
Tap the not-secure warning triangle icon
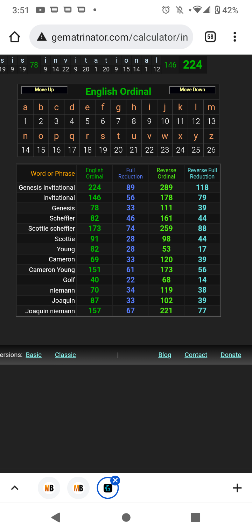coord(42,37)
